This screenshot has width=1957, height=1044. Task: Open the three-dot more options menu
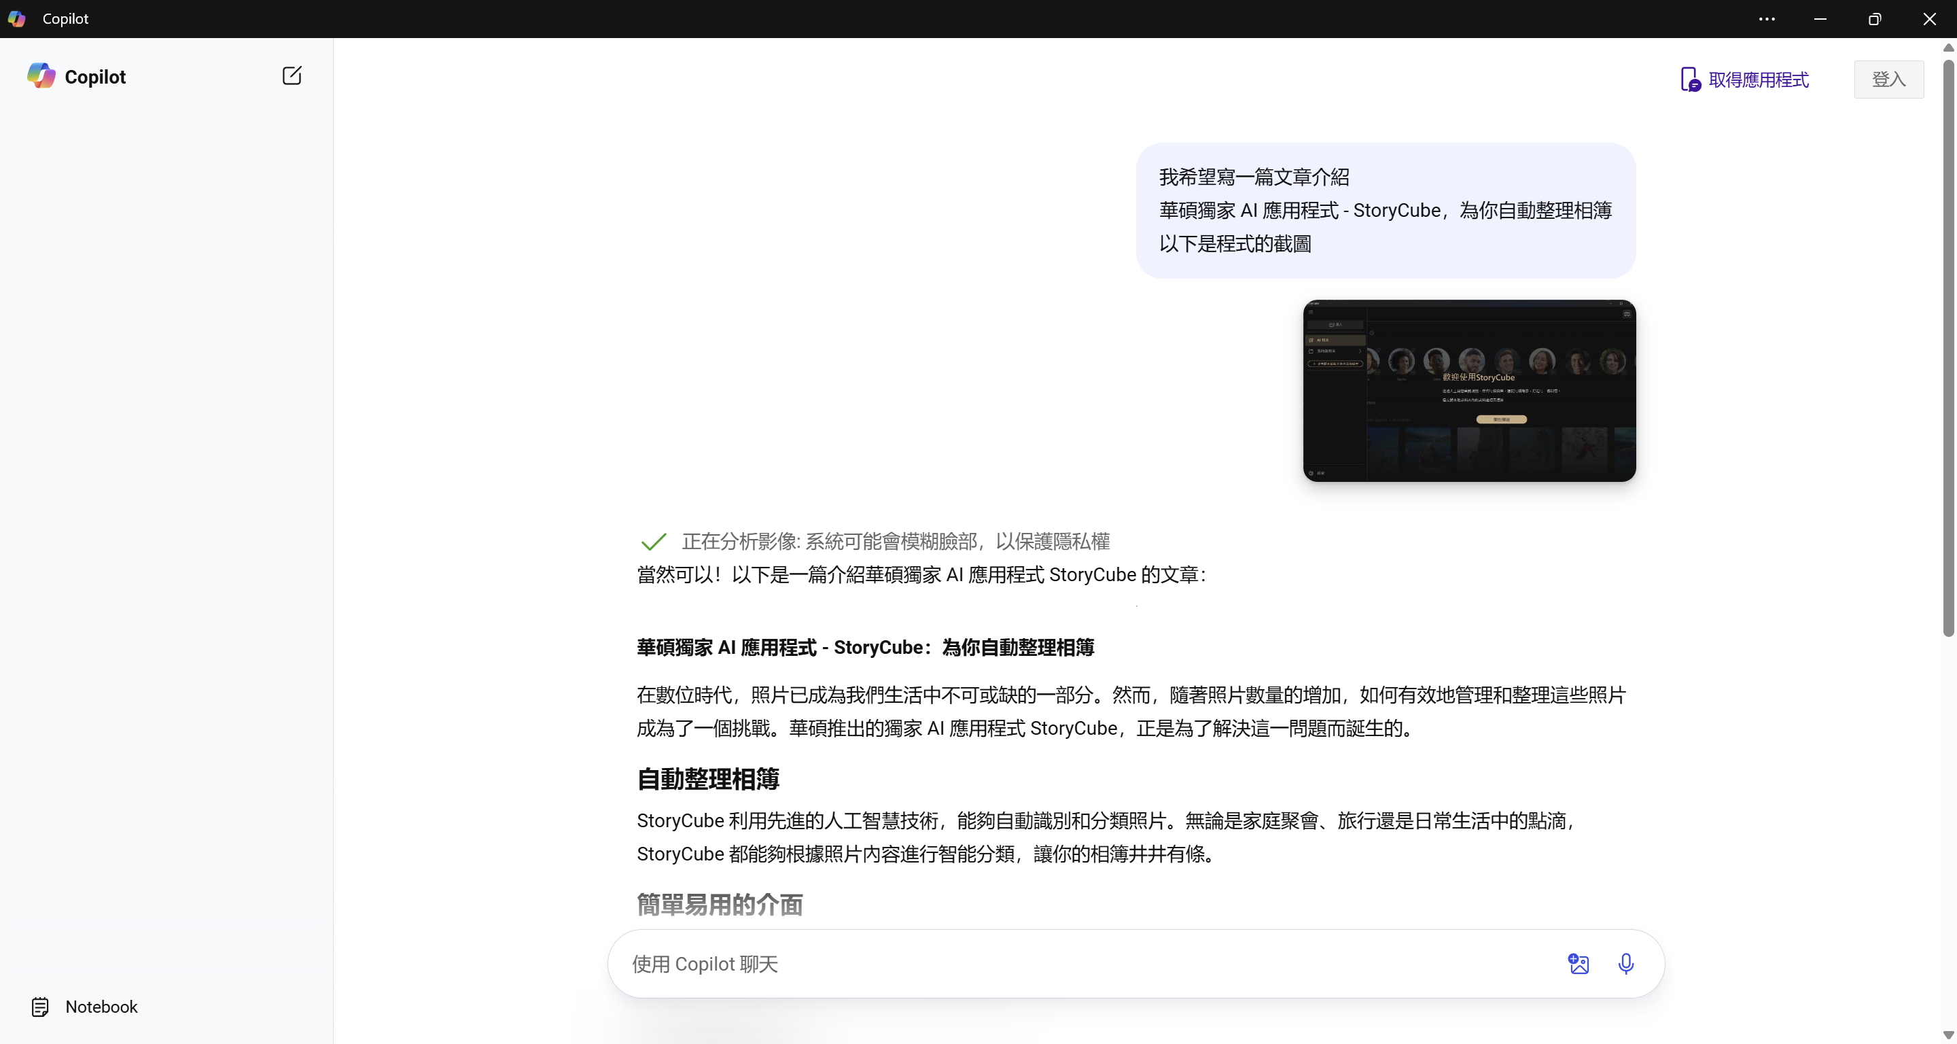coord(1766,19)
